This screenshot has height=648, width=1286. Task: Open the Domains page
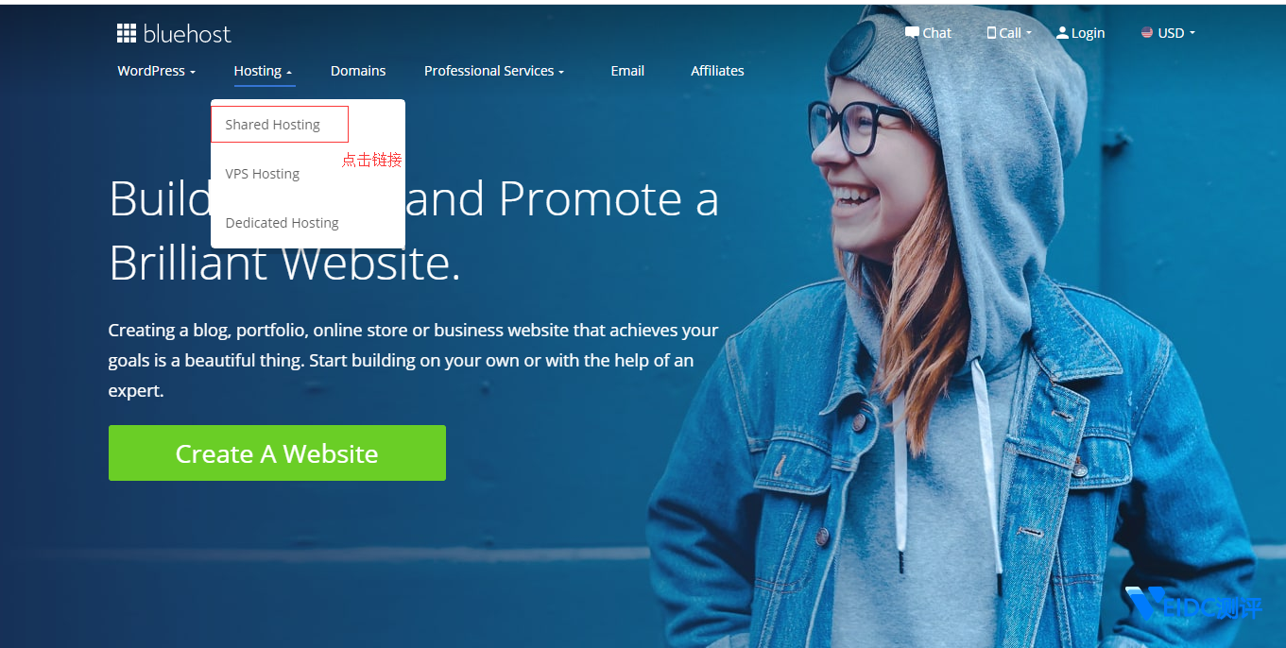point(358,71)
